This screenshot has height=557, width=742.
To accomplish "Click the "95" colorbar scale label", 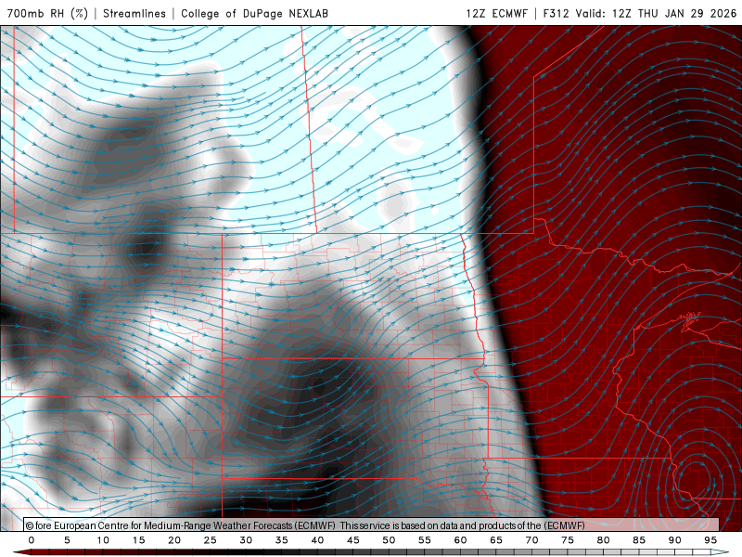I will pyautogui.click(x=710, y=540).
